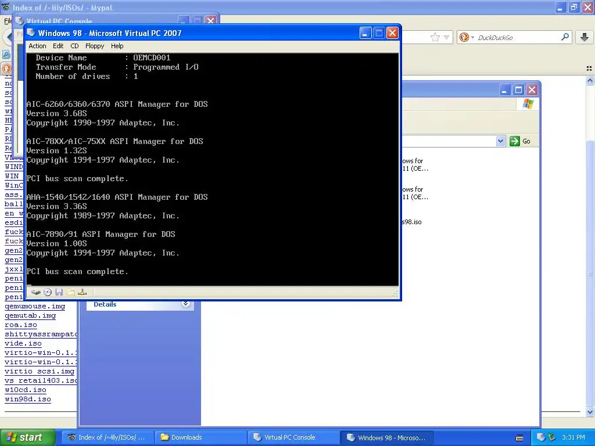Image resolution: width=595 pixels, height=446 pixels.
Task: Maximize the Explorer Downloads window
Action: coord(518,90)
